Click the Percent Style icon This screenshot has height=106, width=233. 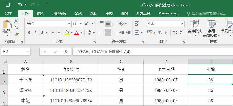pos(160,33)
